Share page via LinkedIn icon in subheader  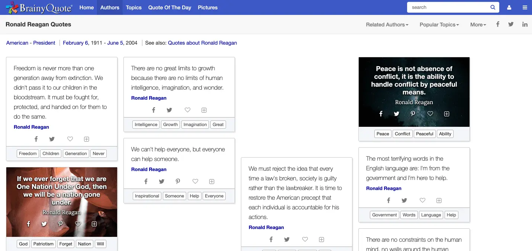(x=525, y=25)
